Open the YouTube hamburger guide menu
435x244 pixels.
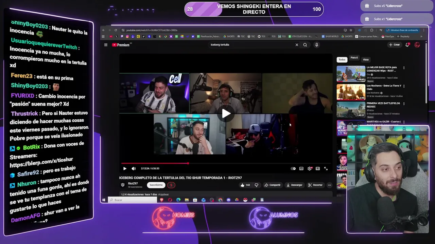(106, 45)
